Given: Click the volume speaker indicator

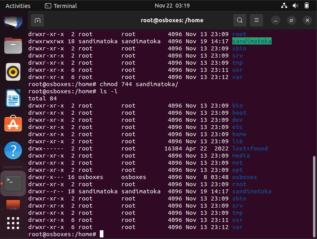Looking at the screenshot, I should pos(296,6).
